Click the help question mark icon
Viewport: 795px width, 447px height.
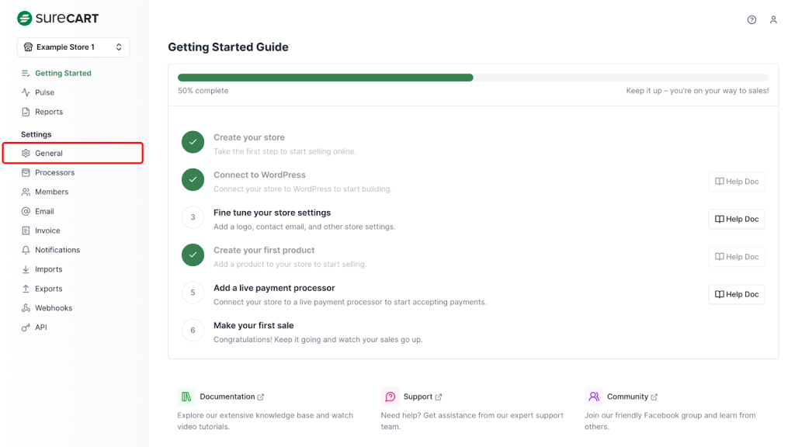[752, 20]
